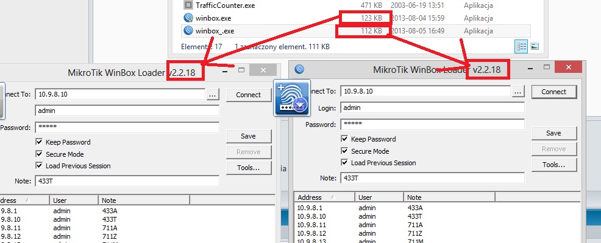Toggle Secure Mode in right WinBox window
The height and width of the screenshot is (243, 601).
point(344,151)
